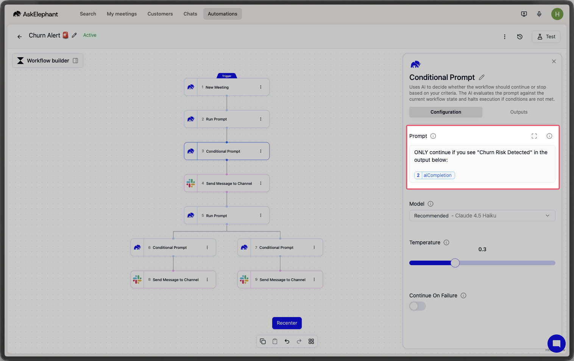The width and height of the screenshot is (574, 361).
Task: Click into the prompt text field
Action: tap(482, 164)
